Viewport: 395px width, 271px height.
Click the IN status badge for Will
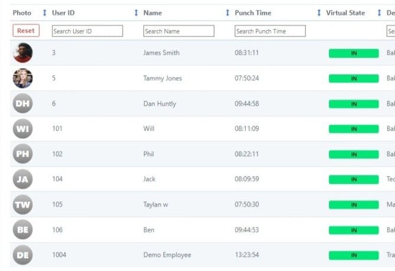[354, 129]
